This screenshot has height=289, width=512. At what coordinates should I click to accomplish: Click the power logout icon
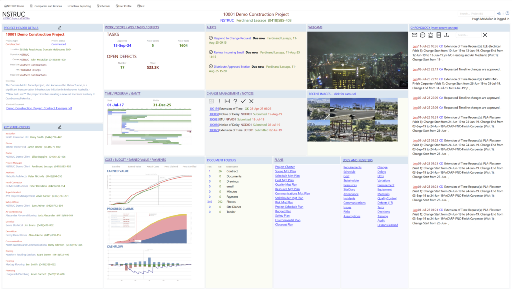pyautogui.click(x=508, y=13)
